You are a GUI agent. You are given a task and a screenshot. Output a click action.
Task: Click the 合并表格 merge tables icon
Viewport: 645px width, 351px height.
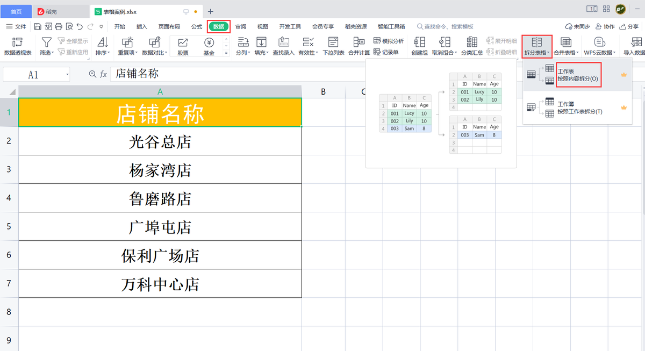(x=565, y=42)
